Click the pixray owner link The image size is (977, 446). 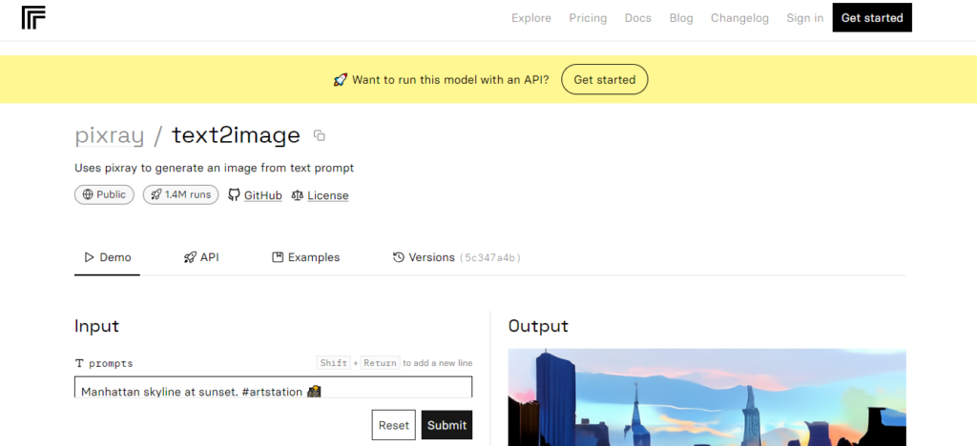pyautogui.click(x=109, y=135)
